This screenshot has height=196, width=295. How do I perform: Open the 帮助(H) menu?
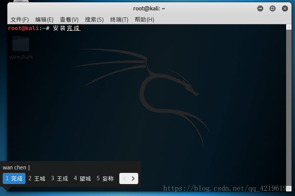[144, 20]
